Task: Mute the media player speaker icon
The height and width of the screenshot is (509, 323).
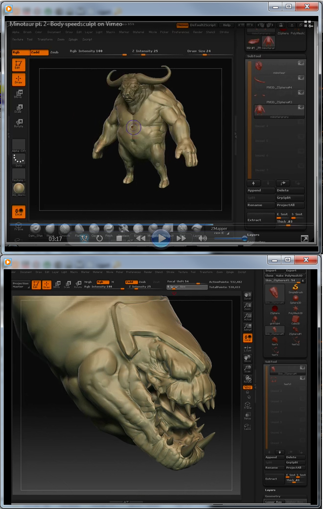Action: pyautogui.click(x=202, y=239)
